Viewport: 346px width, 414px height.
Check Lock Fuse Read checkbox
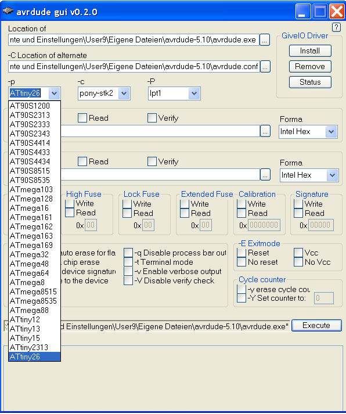(x=127, y=213)
